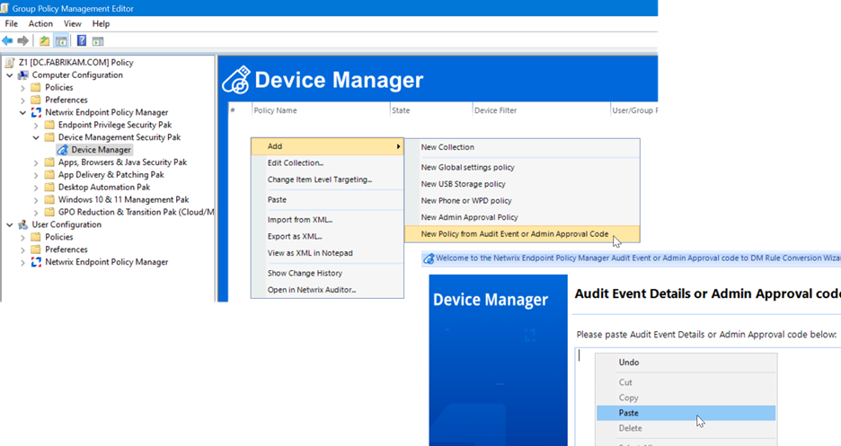The height and width of the screenshot is (446, 841).
Task: Click the blue Help toolbar icon
Action: pyautogui.click(x=82, y=40)
